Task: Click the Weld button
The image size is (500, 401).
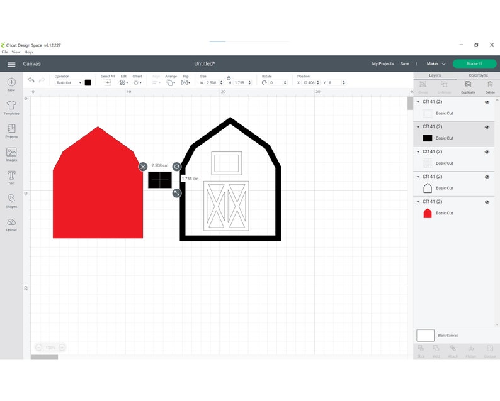Action: point(436,351)
